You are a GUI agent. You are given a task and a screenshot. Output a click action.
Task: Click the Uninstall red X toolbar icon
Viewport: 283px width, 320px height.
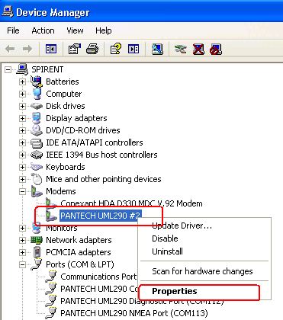click(x=198, y=49)
